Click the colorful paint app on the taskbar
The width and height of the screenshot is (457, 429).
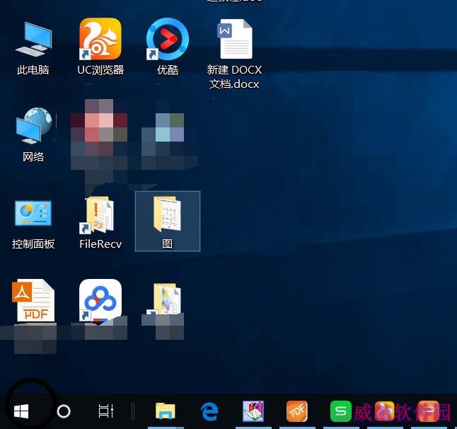pyautogui.click(x=253, y=411)
